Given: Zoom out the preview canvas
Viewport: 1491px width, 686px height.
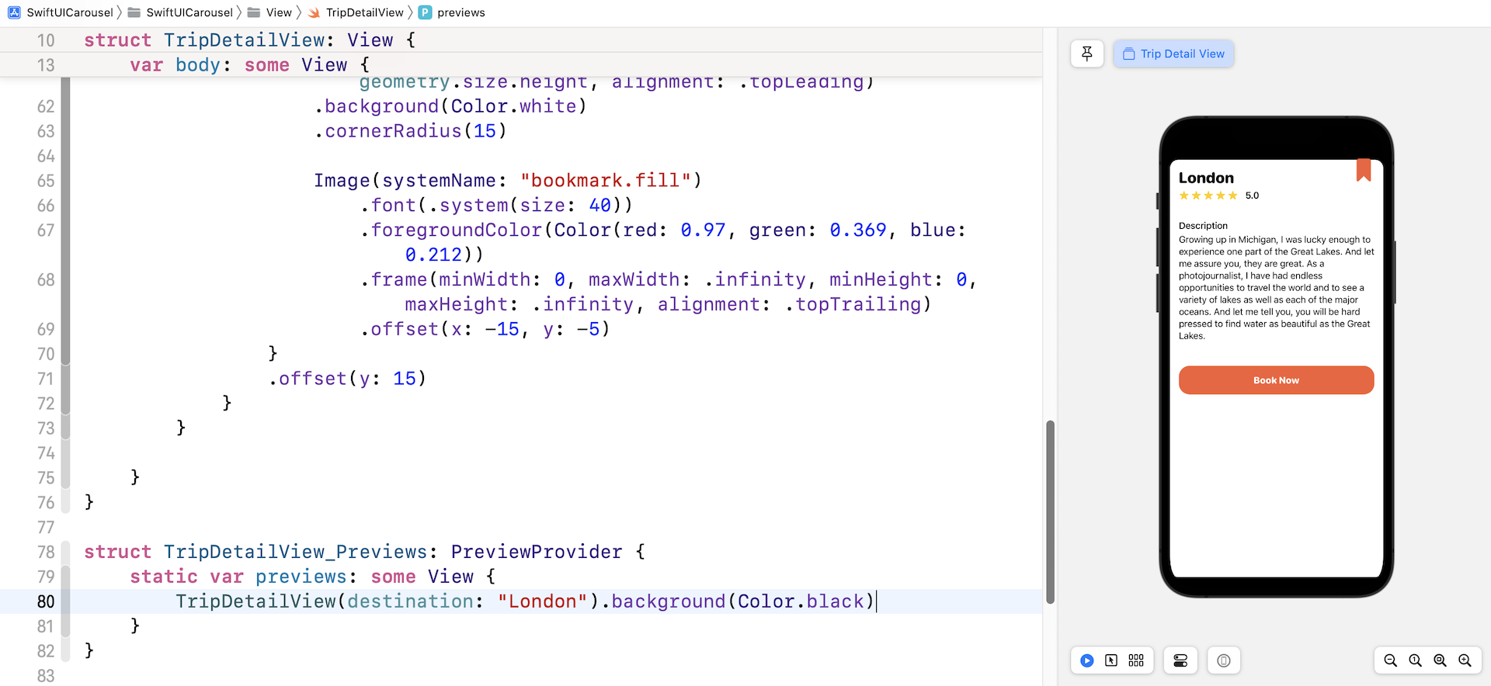Looking at the screenshot, I should [1390, 660].
